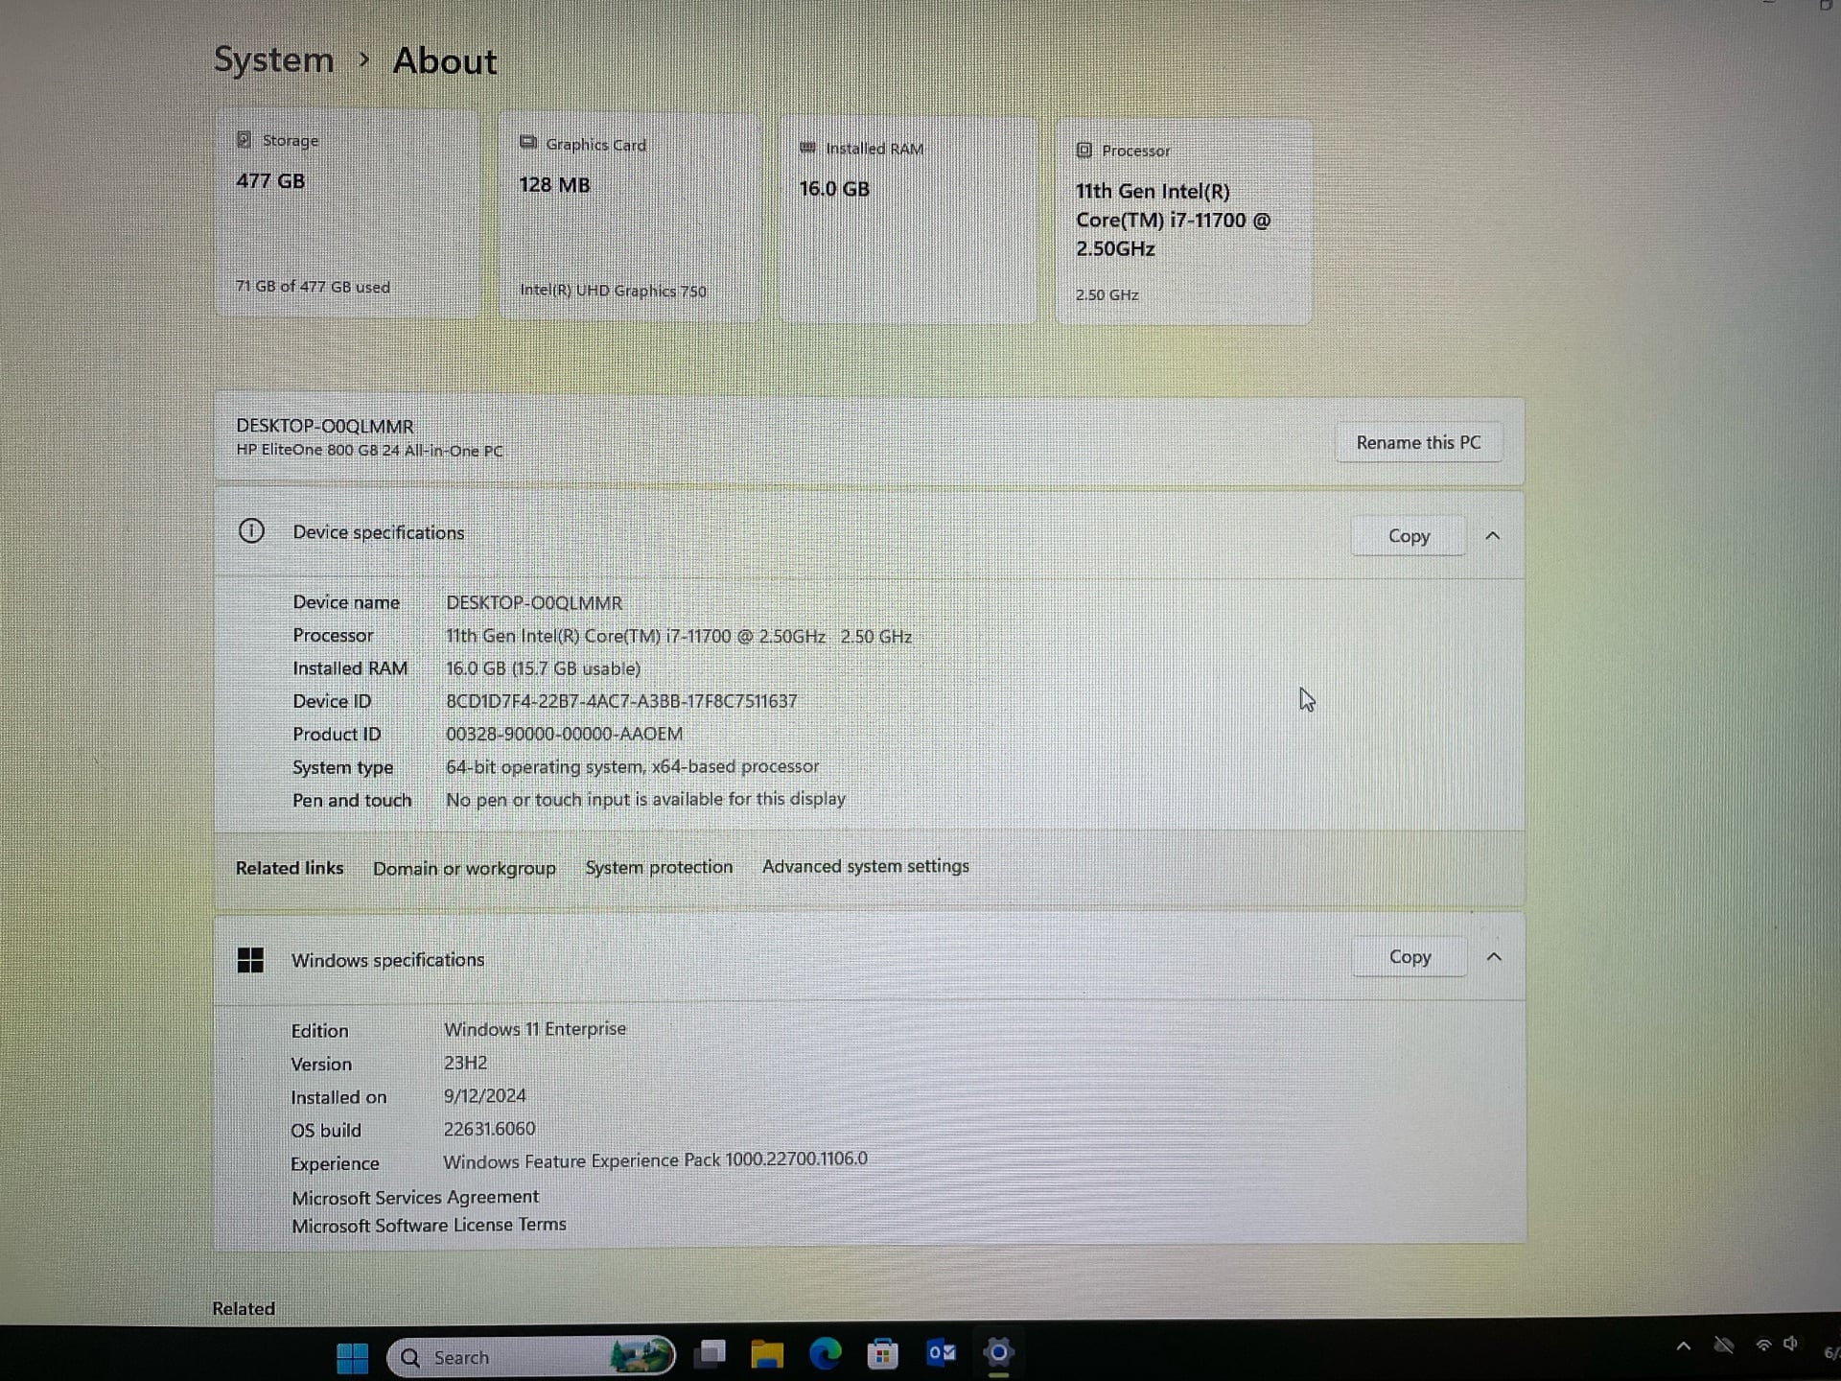Open the Windows Start menu
Image resolution: width=1841 pixels, height=1381 pixels.
coord(352,1356)
